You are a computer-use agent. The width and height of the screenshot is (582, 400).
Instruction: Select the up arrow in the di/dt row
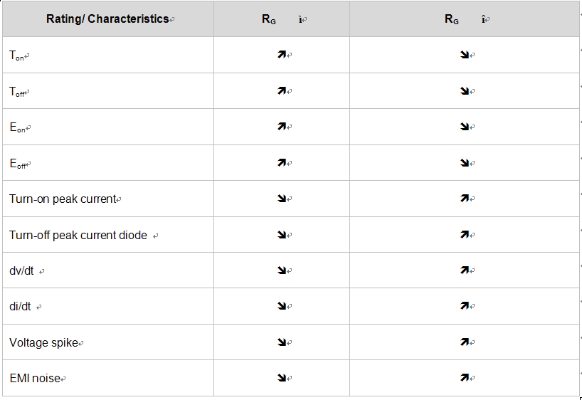click(x=465, y=306)
